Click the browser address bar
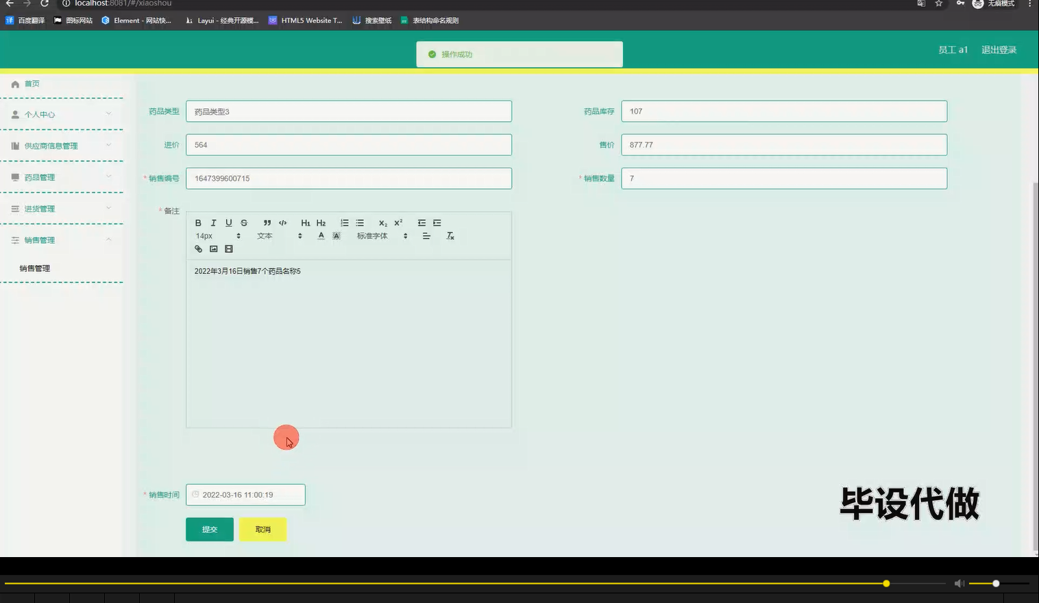Screen dimensions: 1039x603 tap(480, 3)
